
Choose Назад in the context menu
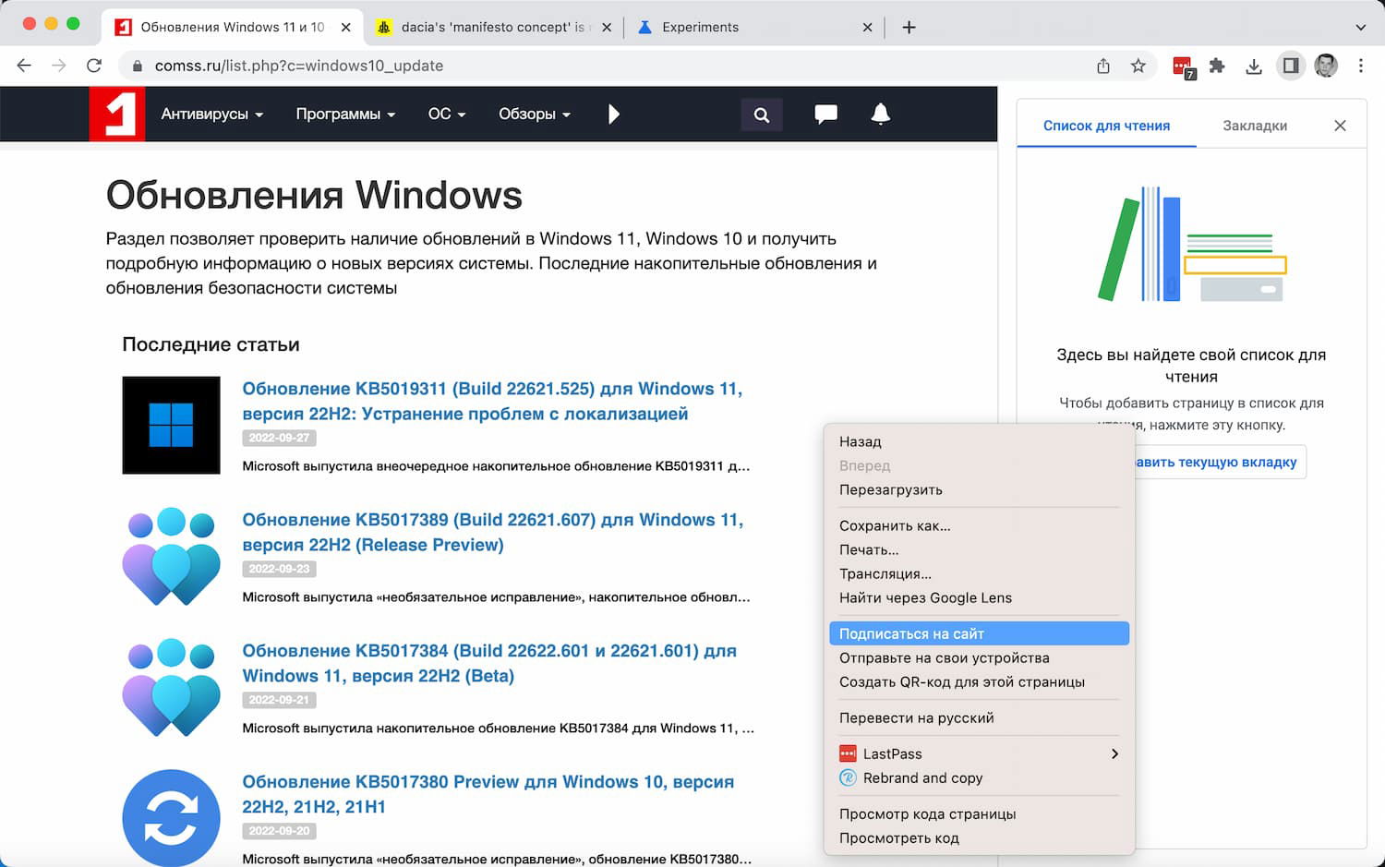click(979, 442)
